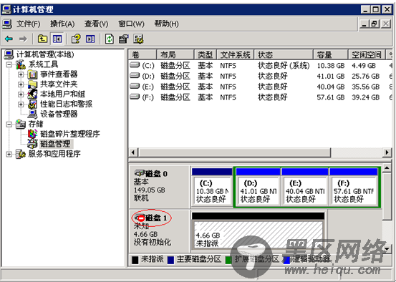Sort by 容量 column header
This screenshot has width=396, height=282.
click(x=331, y=54)
